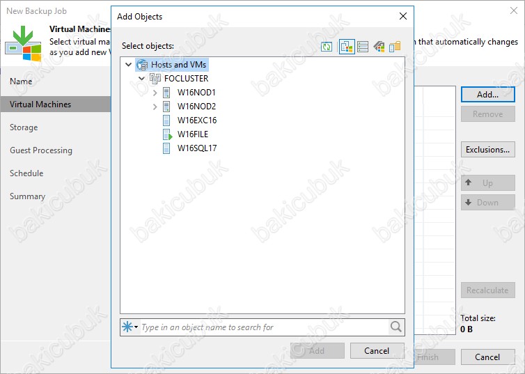Click the Down button

point(488,202)
